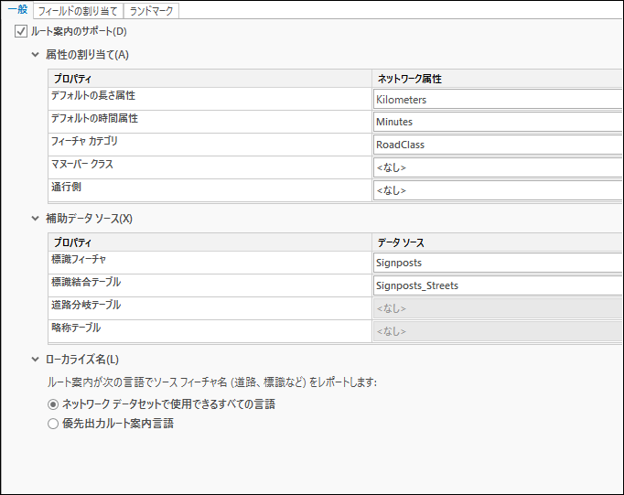Open the 通行側 dropdown value

point(498,190)
